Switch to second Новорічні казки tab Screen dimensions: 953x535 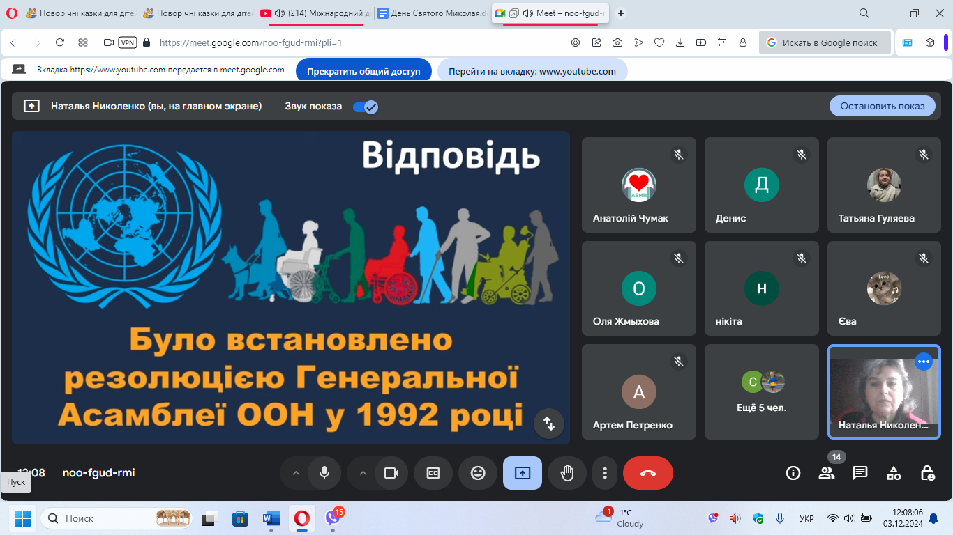click(x=197, y=13)
